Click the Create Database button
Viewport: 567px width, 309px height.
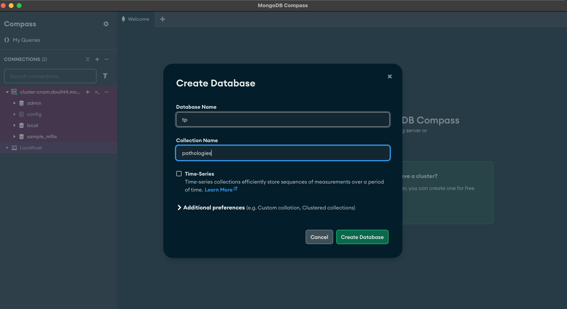362,237
